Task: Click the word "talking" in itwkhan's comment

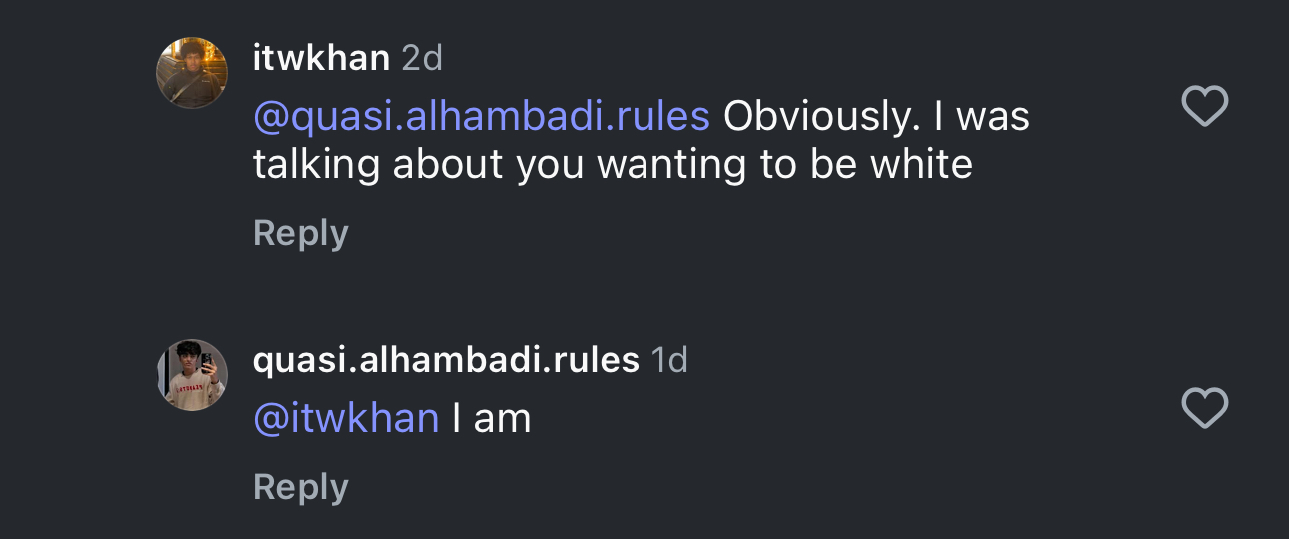Action: (x=316, y=165)
